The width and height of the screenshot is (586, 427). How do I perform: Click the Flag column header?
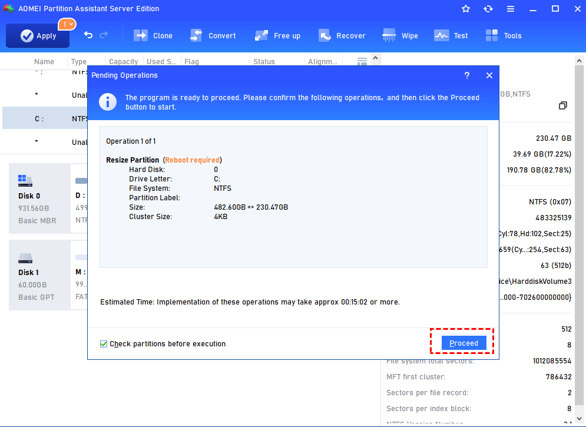[191, 62]
